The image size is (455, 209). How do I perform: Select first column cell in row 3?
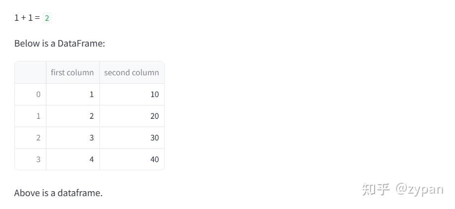coord(73,159)
